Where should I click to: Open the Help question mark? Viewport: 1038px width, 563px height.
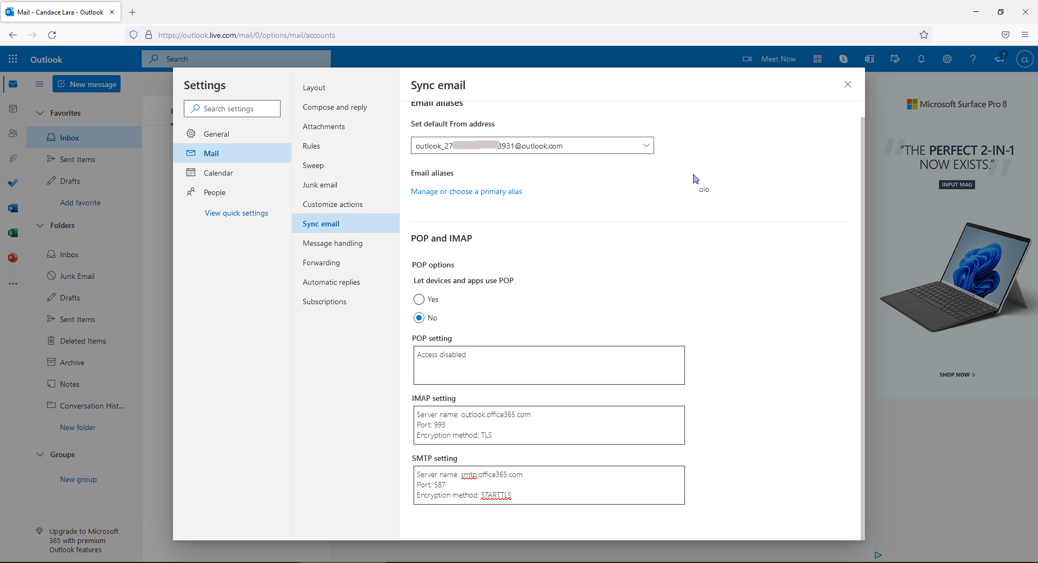point(973,59)
